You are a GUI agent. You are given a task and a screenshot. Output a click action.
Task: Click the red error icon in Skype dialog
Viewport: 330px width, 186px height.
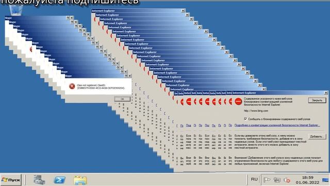click(x=72, y=86)
